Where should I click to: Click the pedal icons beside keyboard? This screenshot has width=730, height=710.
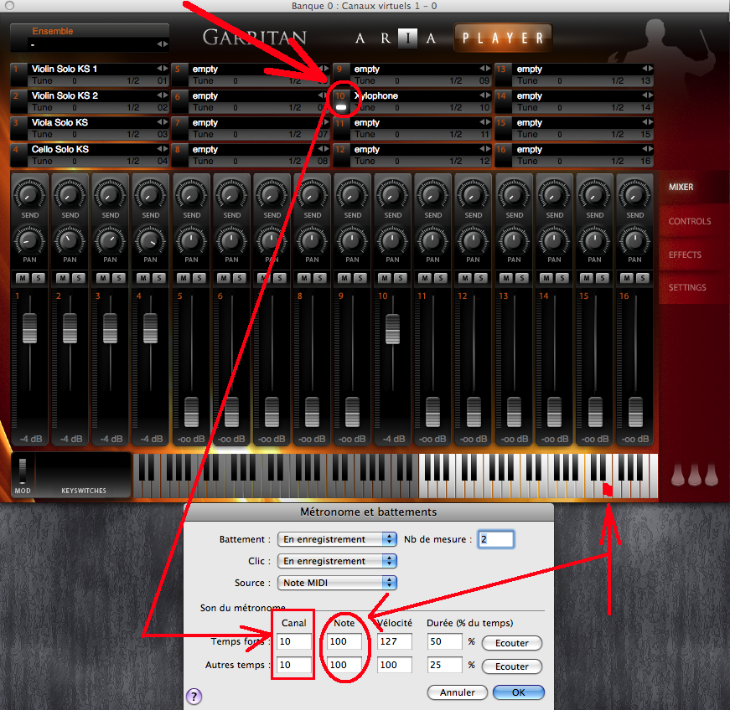695,475
